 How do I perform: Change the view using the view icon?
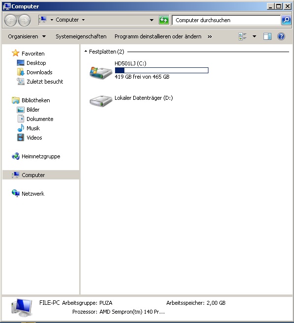coord(242,36)
